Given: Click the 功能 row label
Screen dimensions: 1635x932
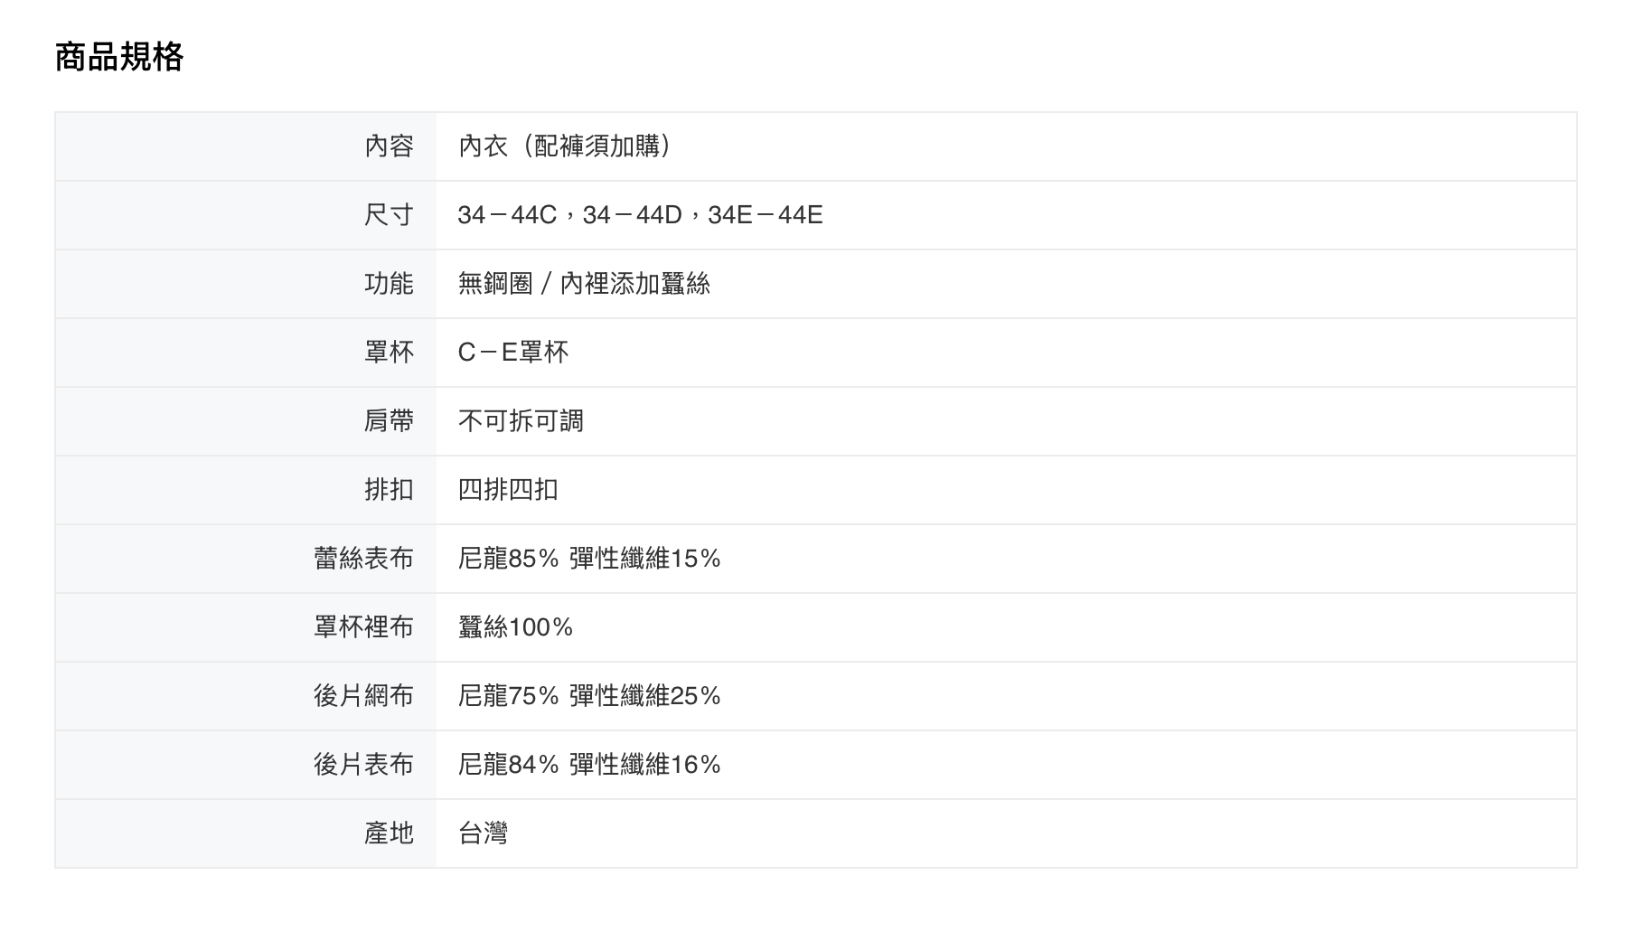Looking at the screenshot, I should [389, 284].
